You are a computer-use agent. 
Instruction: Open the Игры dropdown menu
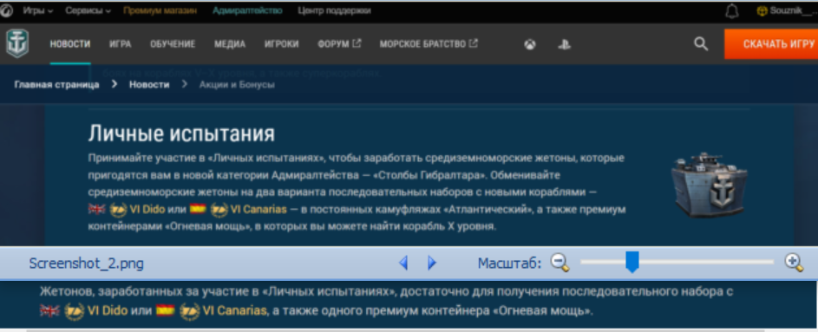coord(37,10)
